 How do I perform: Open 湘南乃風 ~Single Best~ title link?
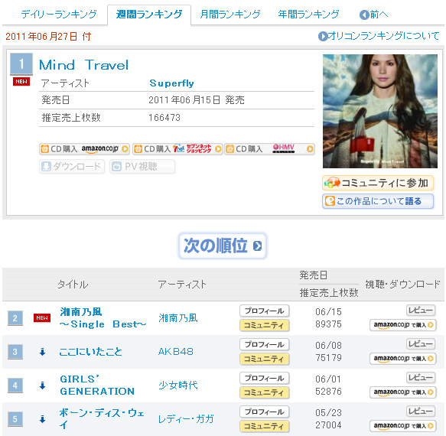tap(103, 318)
